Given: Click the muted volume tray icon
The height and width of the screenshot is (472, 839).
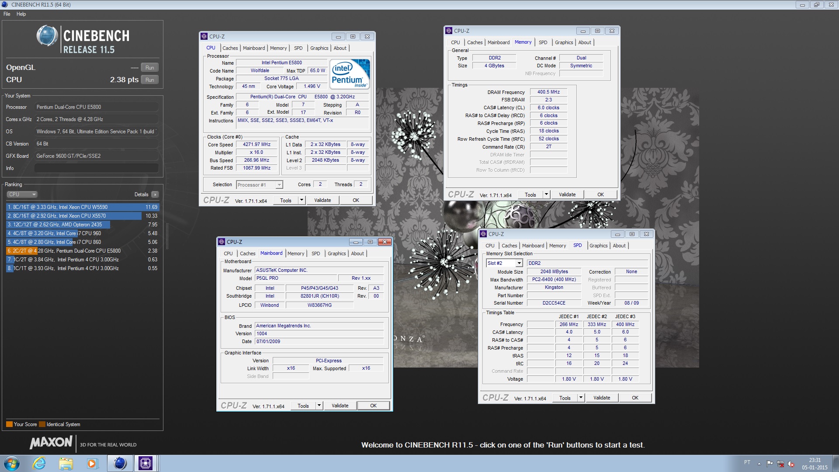Looking at the screenshot, I should click(790, 464).
